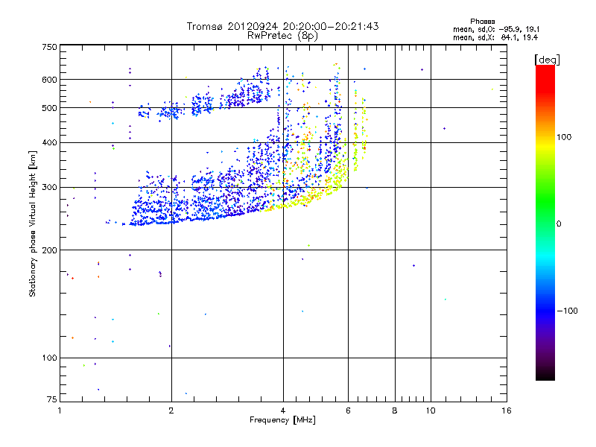Viewport: 596px width, 447px height.
Task: Click the y-axis tick '300'
Action: 49,188
